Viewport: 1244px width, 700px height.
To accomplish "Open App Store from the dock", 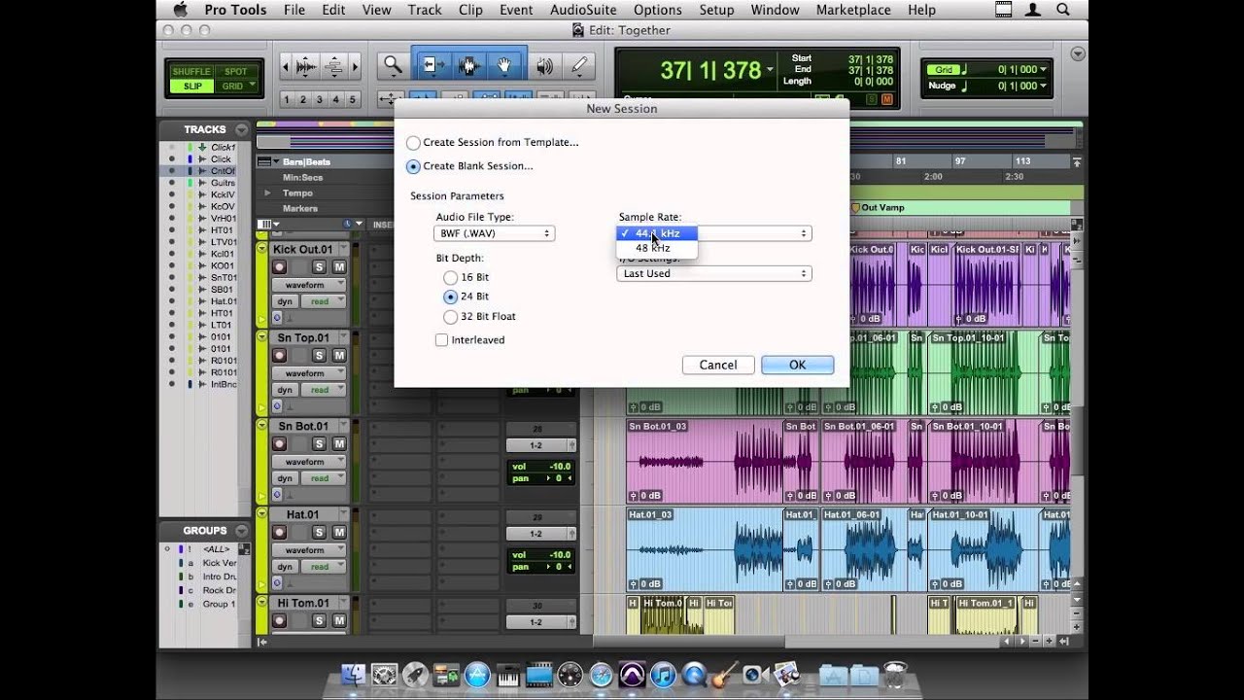I will click(x=476, y=675).
